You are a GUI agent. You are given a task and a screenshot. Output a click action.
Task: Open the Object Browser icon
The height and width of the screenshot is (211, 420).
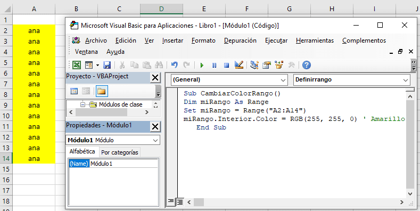click(279, 65)
